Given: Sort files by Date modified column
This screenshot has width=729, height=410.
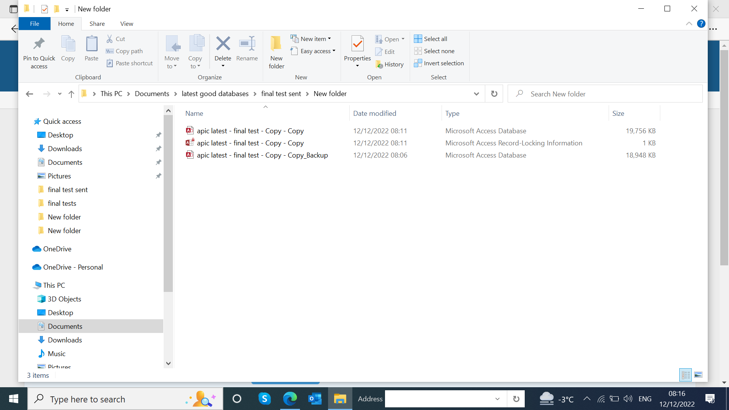Looking at the screenshot, I should tap(374, 114).
